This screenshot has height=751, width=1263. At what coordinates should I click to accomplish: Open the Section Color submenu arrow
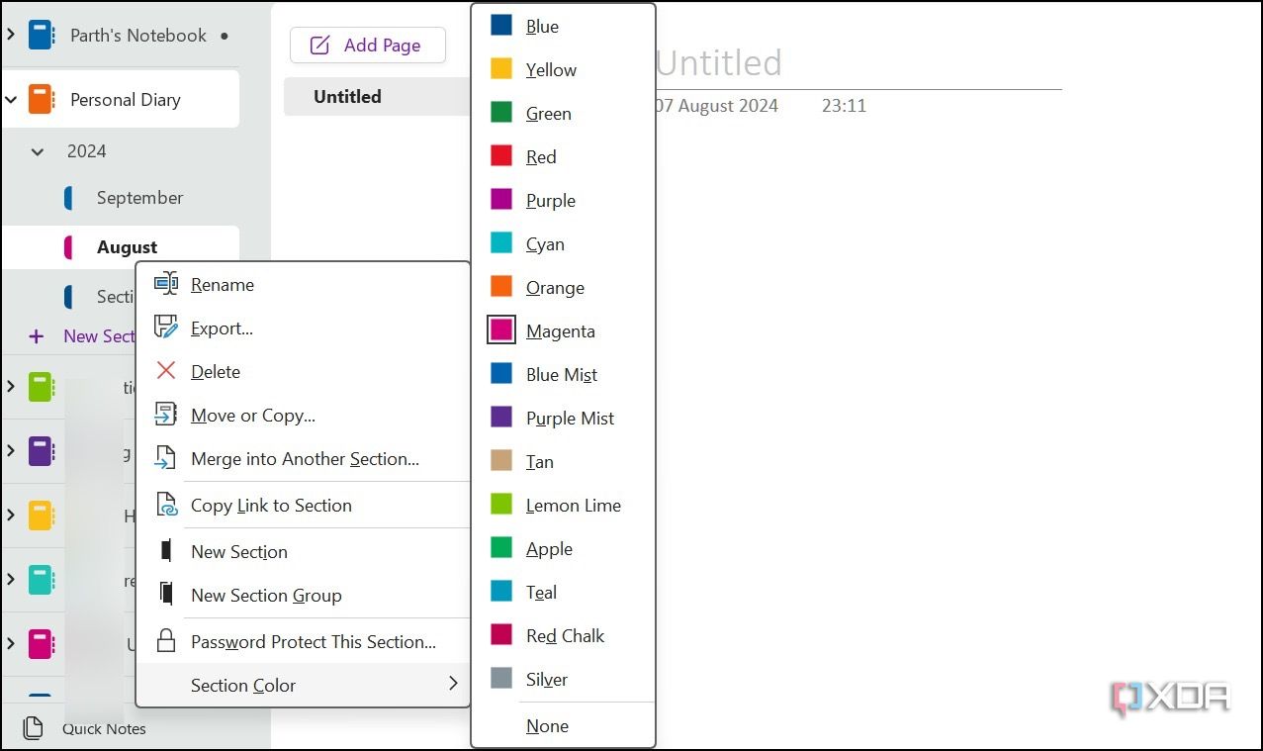click(x=453, y=684)
